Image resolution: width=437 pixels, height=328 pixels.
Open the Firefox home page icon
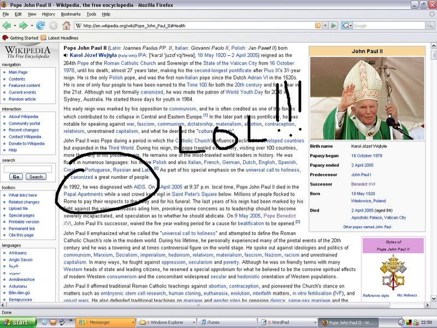66,26
